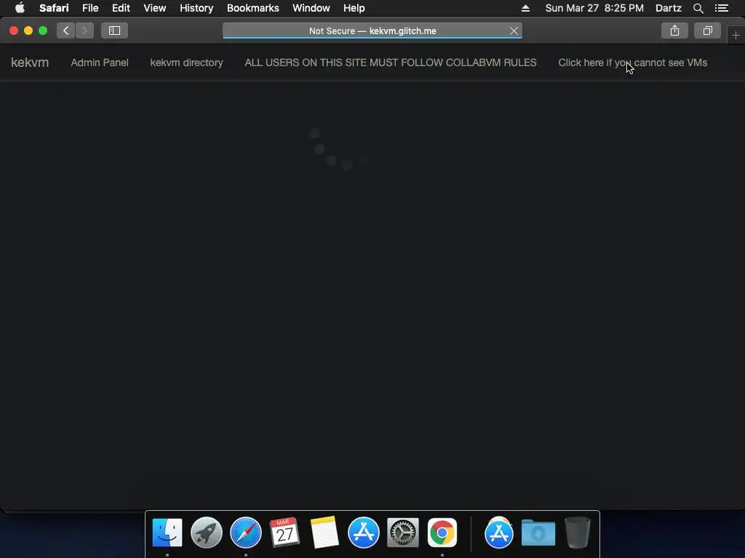This screenshot has width=745, height=558.
Task: Click the eject icon in menu bar
Action: tap(525, 8)
